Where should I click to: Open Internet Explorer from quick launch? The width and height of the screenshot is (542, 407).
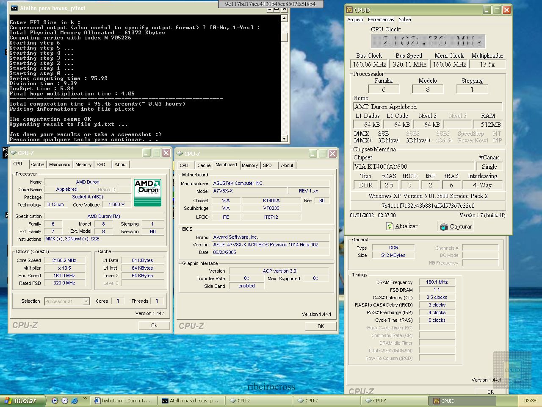(75, 401)
